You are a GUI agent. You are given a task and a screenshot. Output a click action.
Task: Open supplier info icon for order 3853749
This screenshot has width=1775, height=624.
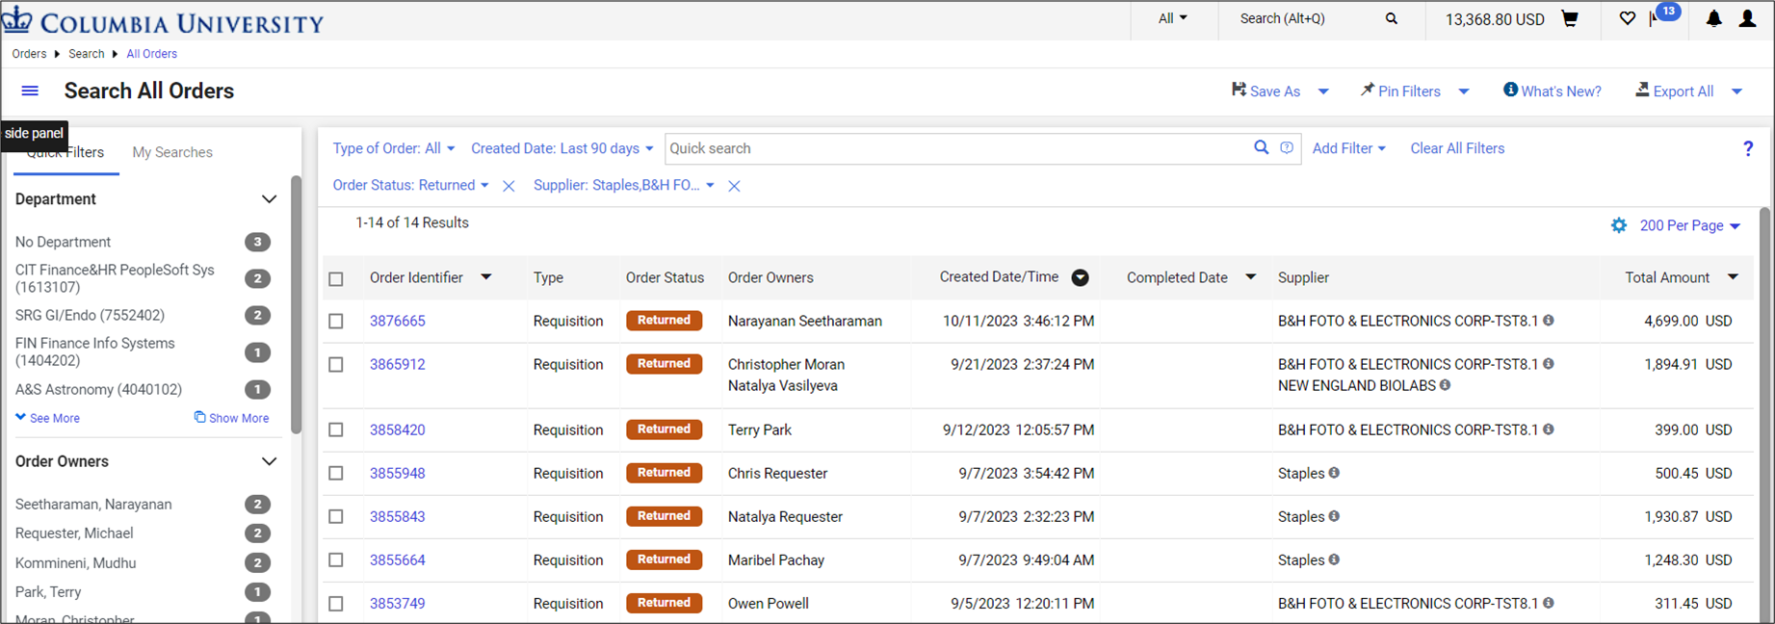click(x=1549, y=603)
